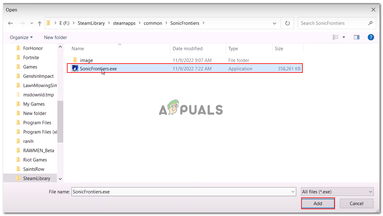The image size is (383, 216).
Task: Open the image folder
Action: (x=86, y=60)
